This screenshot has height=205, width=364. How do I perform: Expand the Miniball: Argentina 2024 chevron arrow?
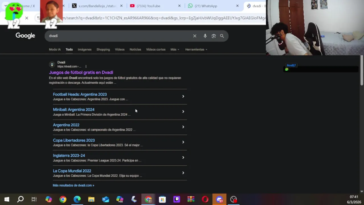[x=183, y=112]
